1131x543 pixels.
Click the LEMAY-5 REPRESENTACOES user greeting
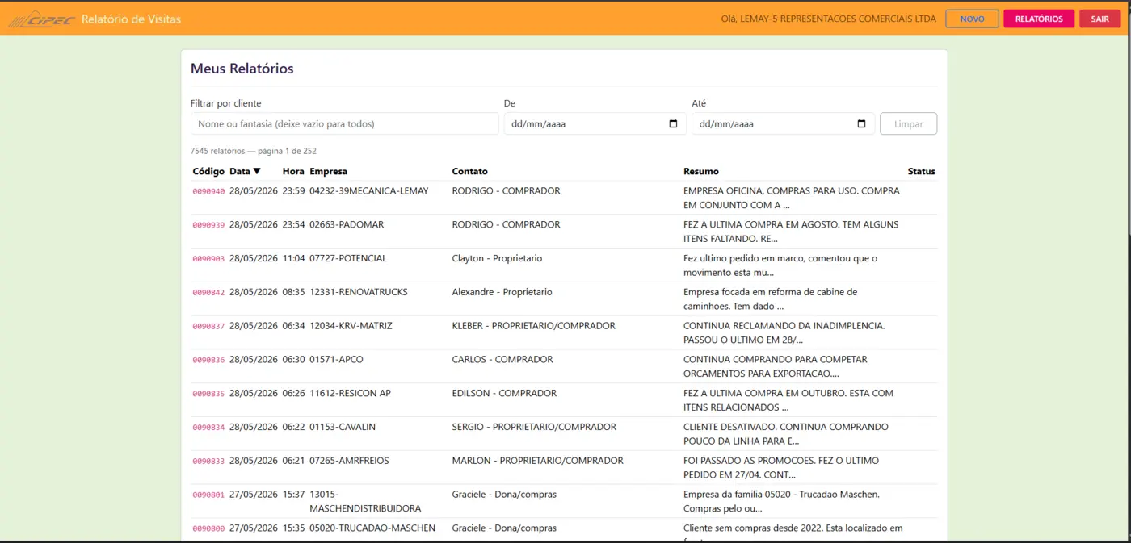pos(828,19)
